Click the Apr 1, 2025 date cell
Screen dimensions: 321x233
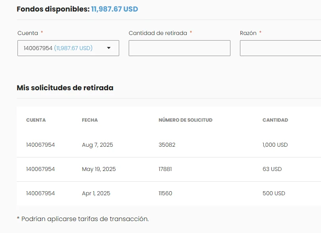(x=96, y=193)
